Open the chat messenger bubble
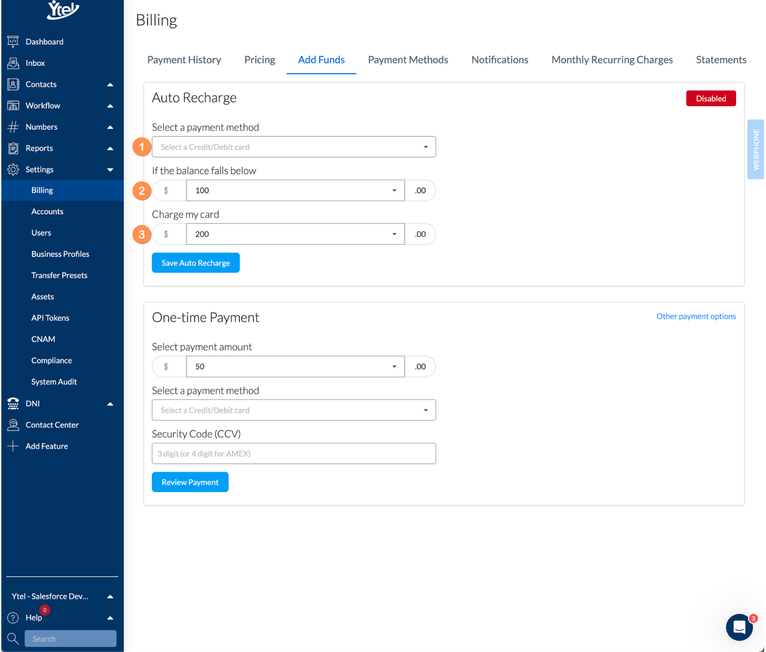766x652 pixels. point(739,627)
